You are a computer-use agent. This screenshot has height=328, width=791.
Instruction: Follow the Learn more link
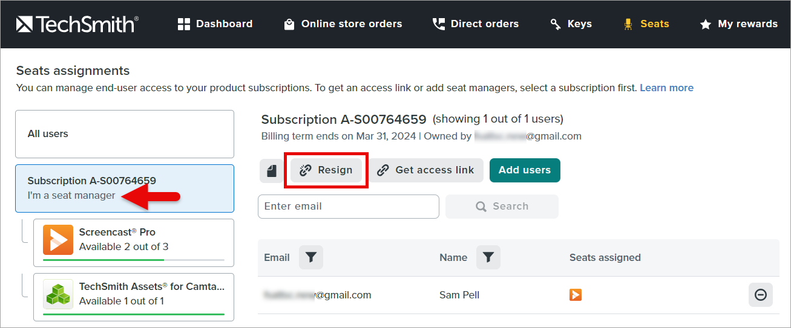pos(667,88)
